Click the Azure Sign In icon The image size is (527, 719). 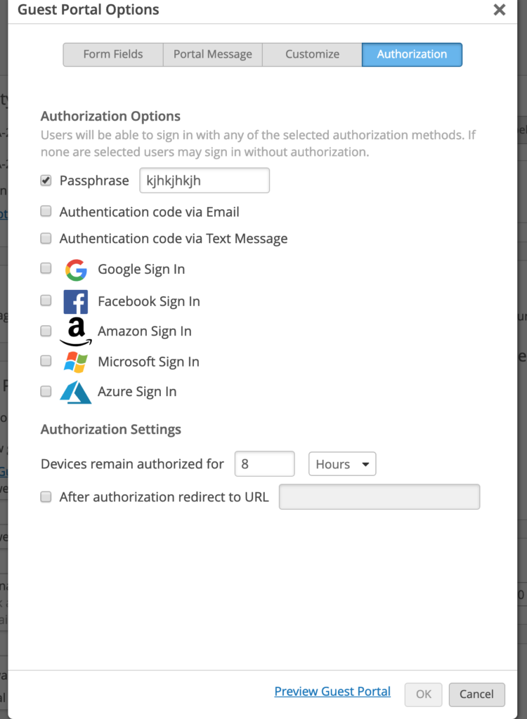pos(76,391)
